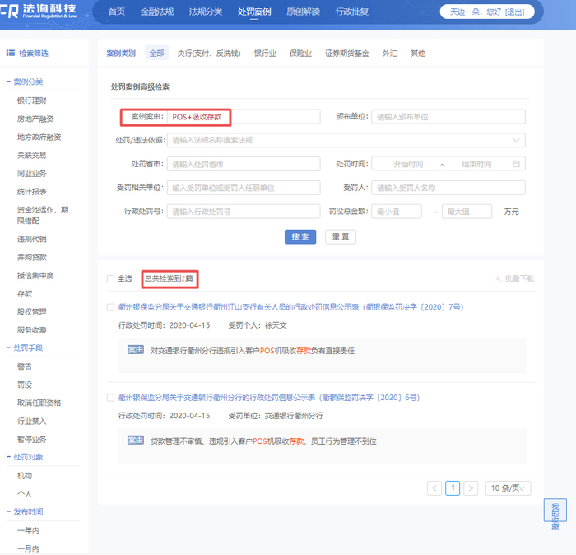Screen dimensions: 576x555
Task: Open the 法规分类 nav item
Action: pyautogui.click(x=206, y=12)
